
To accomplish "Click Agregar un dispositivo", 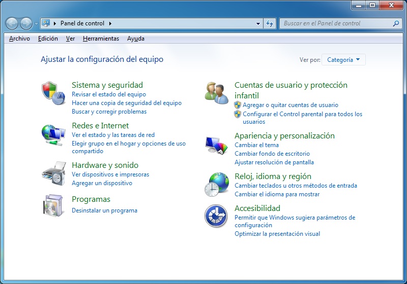I will coord(102,183).
